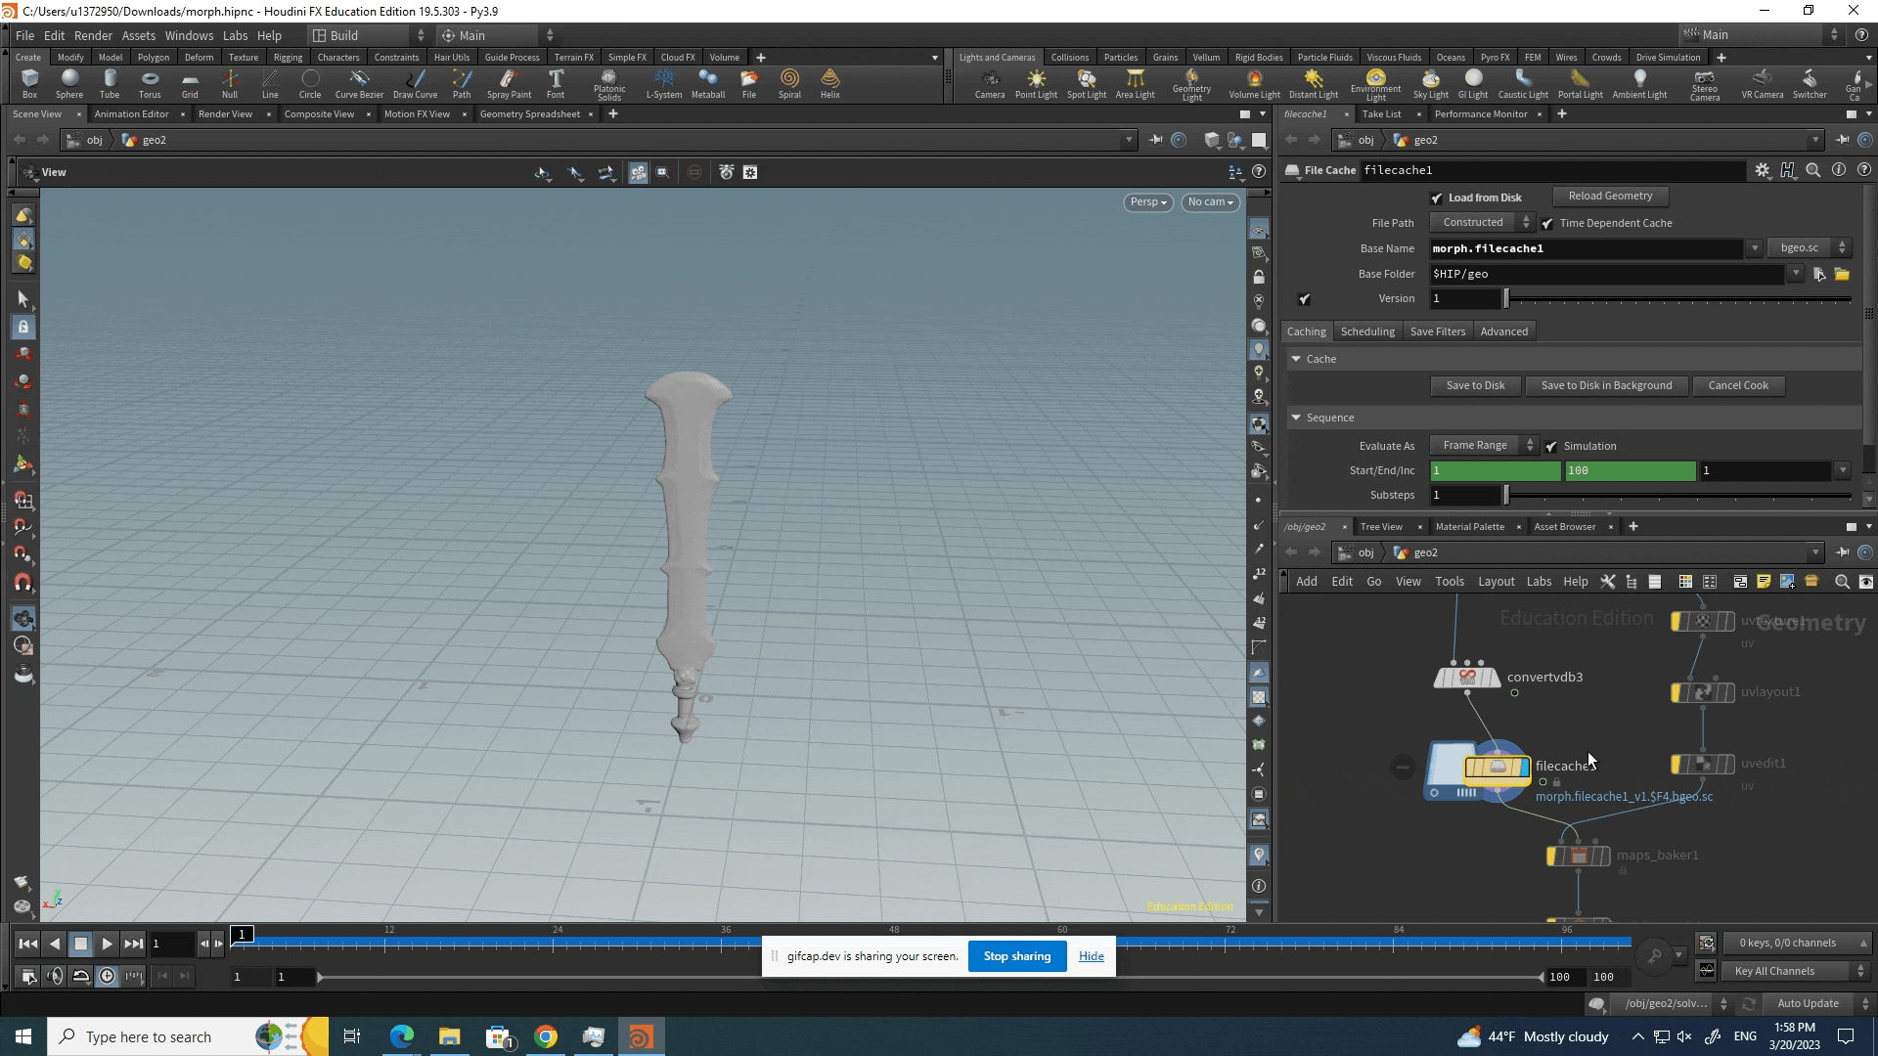Open the Geometry Spreadsheet tab
The image size is (1878, 1056).
[x=529, y=114]
